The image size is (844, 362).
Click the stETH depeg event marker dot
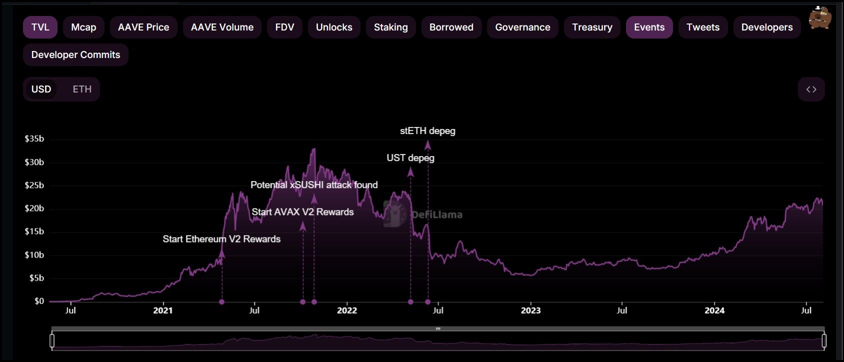[427, 302]
